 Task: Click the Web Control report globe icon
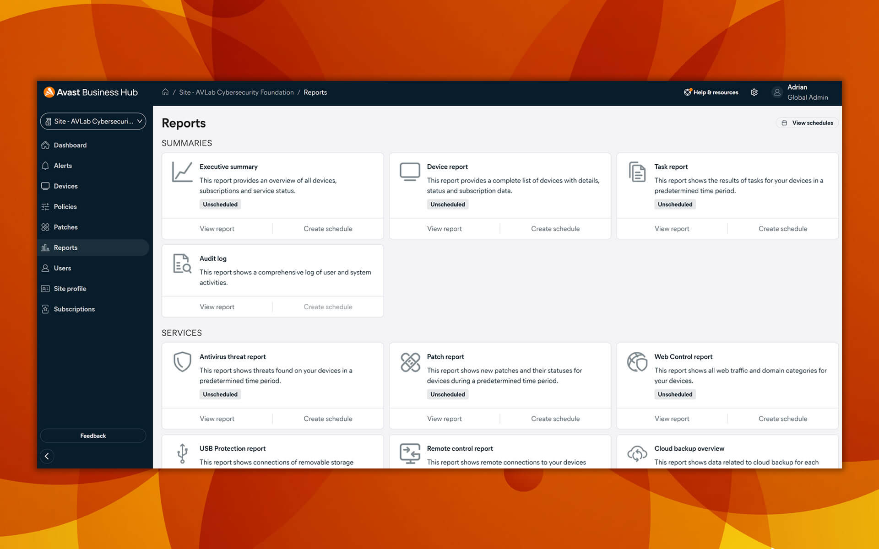click(x=637, y=362)
